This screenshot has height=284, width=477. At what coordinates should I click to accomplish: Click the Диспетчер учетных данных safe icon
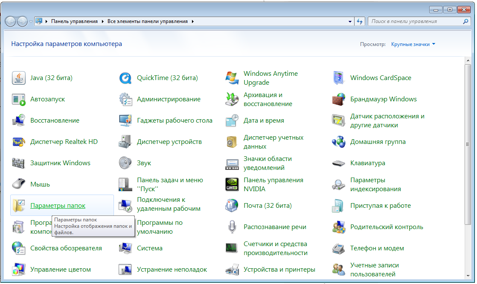(232, 142)
